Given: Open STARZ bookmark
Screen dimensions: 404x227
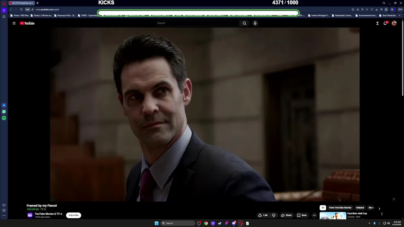Looking at the screenshot, I should pos(88,15).
